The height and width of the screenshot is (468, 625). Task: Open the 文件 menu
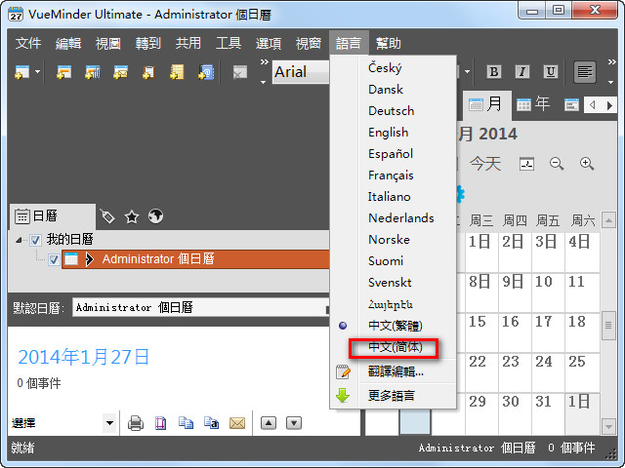coord(28,43)
